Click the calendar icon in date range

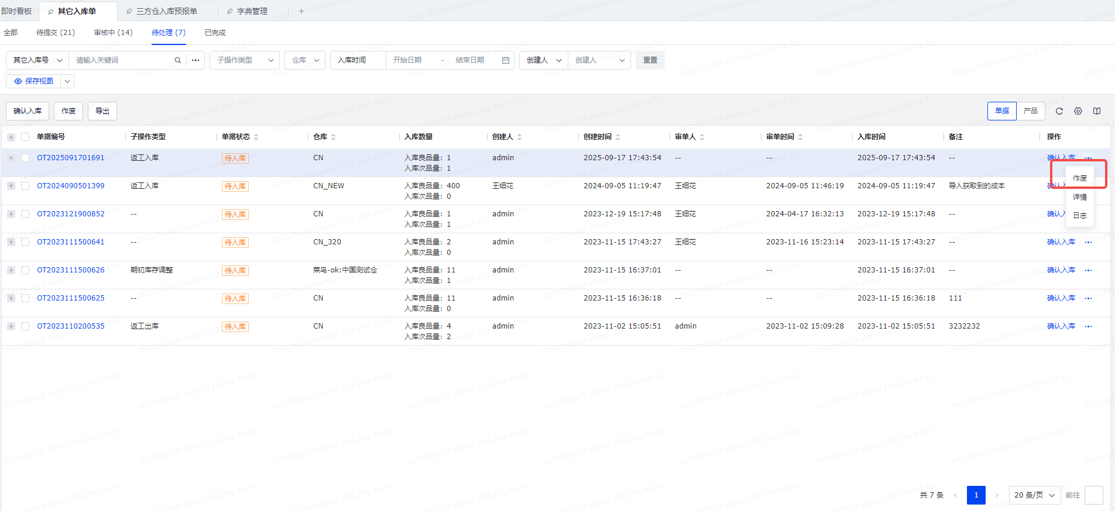pyautogui.click(x=505, y=60)
